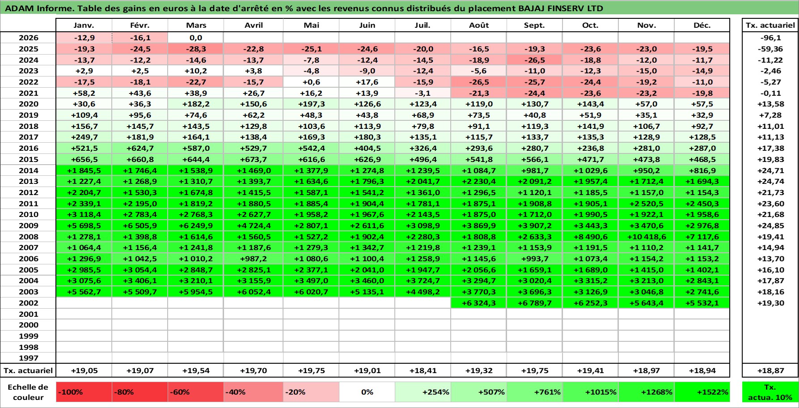Click the +6 052,4 cell in row 2003
Screen dimensions: 799x408
(x=254, y=292)
